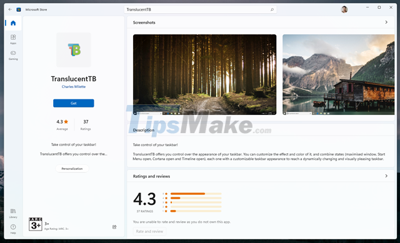Click the 1-star rating bar

(x=196, y=211)
